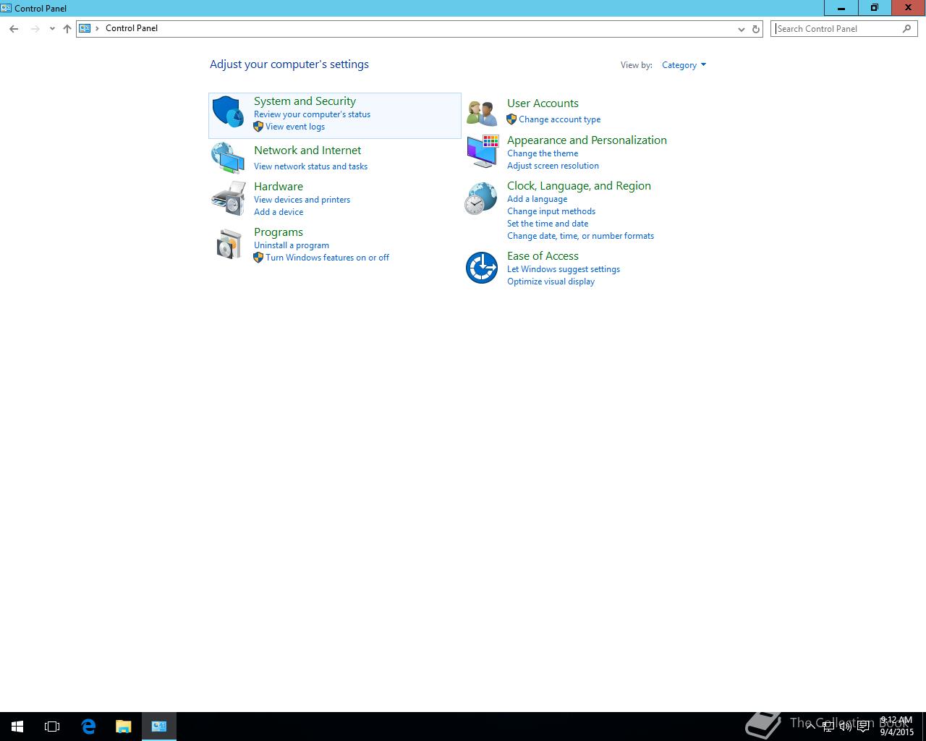Screen dimensions: 926x741
Task: Click the Programs disc box icon
Action: (x=229, y=244)
